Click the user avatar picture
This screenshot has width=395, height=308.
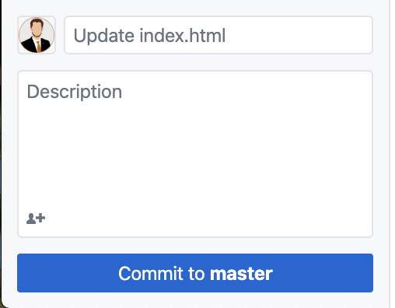click(x=37, y=35)
